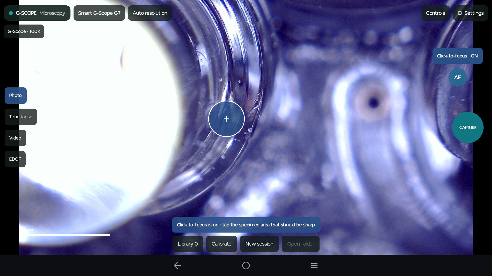Hit the teal CAPTURE shutter button
This screenshot has width=492, height=276.
coord(468,127)
